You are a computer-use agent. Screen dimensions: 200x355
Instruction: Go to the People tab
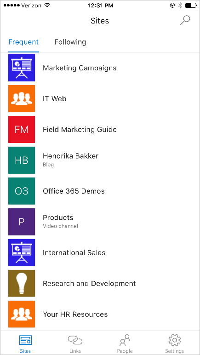[125, 344]
